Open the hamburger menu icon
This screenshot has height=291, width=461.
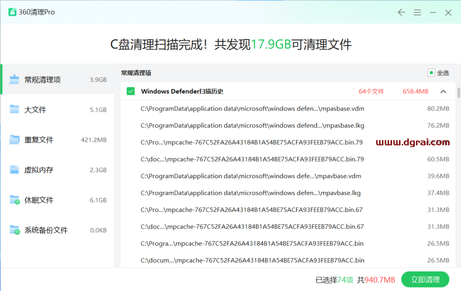[x=417, y=12]
